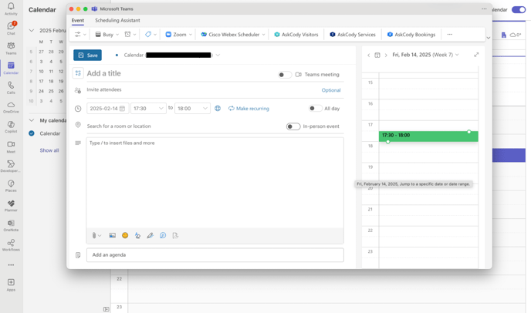Click the date field 2025-02-14
The height and width of the screenshot is (313, 531).
[107, 108]
